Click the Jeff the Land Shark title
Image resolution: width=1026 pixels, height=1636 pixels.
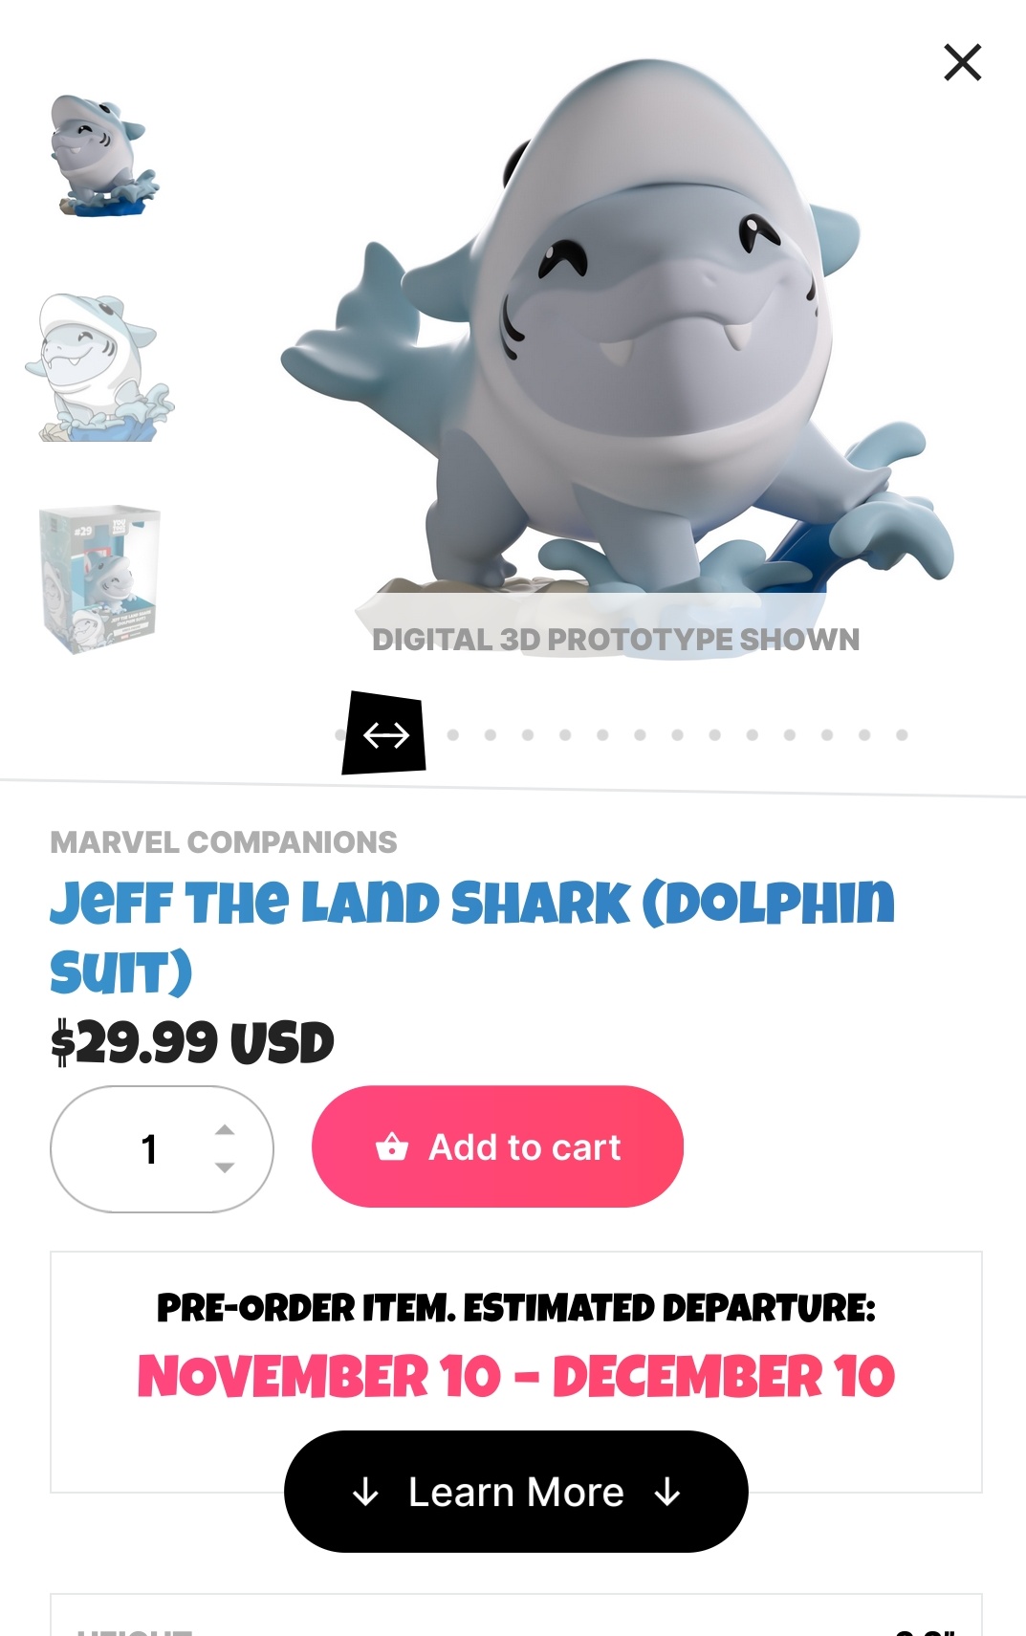pyautogui.click(x=472, y=937)
